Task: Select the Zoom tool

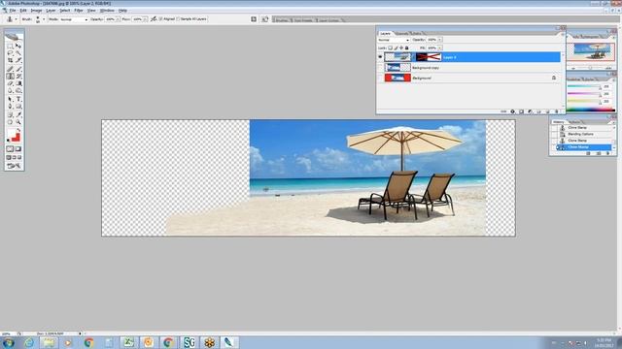Action: pyautogui.click(x=18, y=122)
